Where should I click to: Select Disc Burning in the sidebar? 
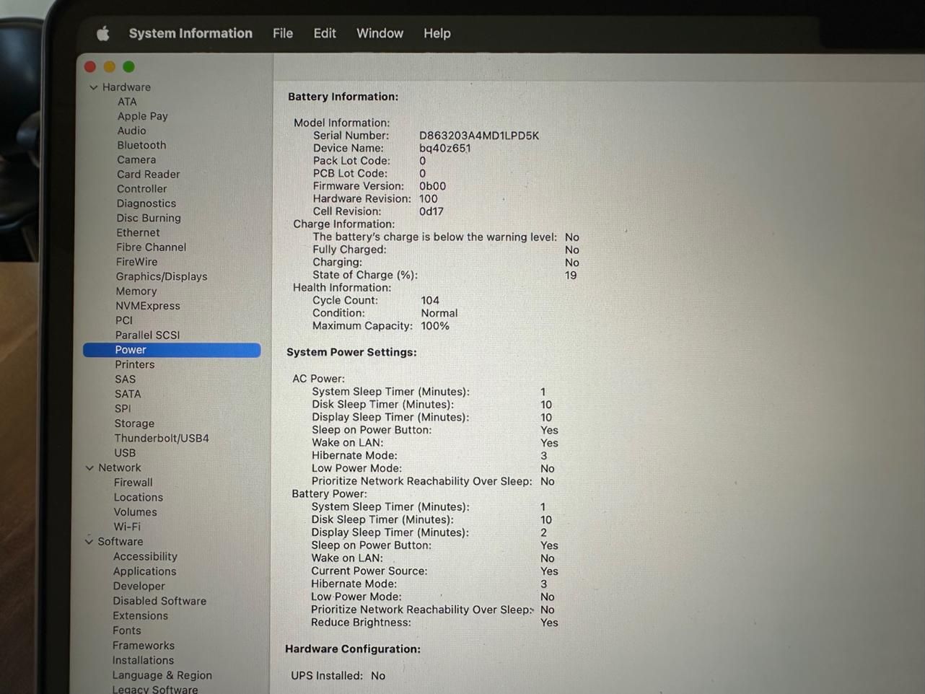coord(149,218)
